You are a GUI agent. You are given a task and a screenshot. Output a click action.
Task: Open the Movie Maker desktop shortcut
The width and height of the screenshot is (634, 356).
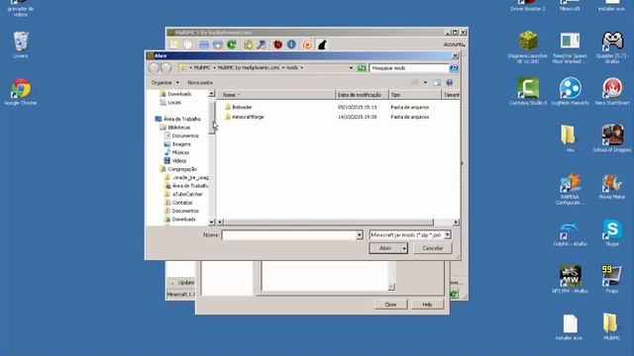click(x=612, y=186)
